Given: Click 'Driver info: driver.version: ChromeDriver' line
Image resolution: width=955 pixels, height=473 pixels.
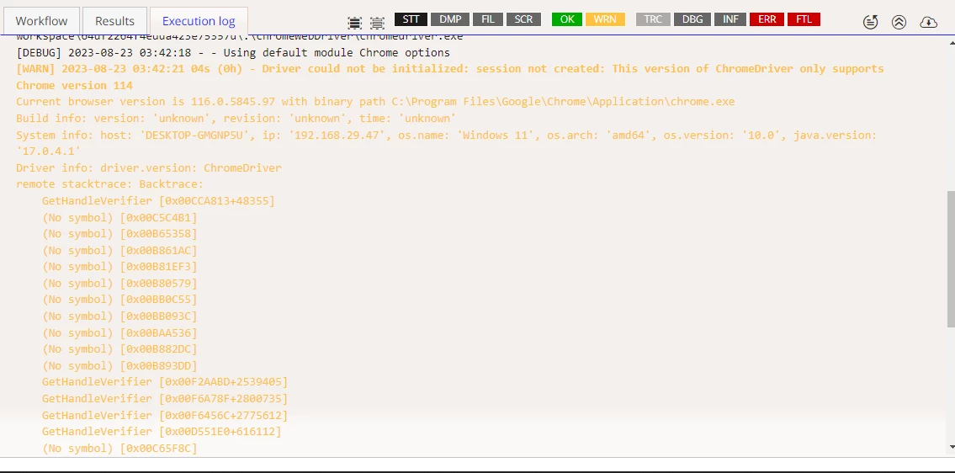Looking at the screenshot, I should tap(149, 167).
